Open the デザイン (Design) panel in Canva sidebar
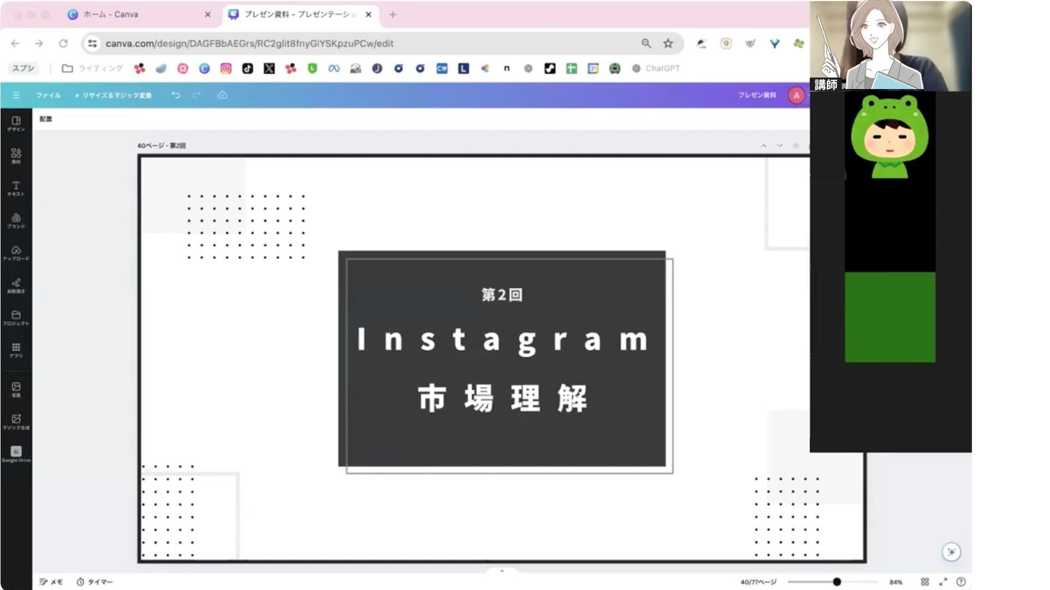Viewport: 1050px width, 590px height. click(x=16, y=124)
